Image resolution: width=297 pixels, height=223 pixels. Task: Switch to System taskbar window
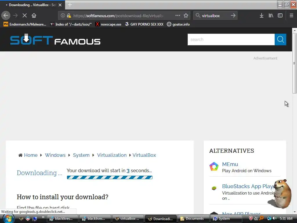click(226, 219)
